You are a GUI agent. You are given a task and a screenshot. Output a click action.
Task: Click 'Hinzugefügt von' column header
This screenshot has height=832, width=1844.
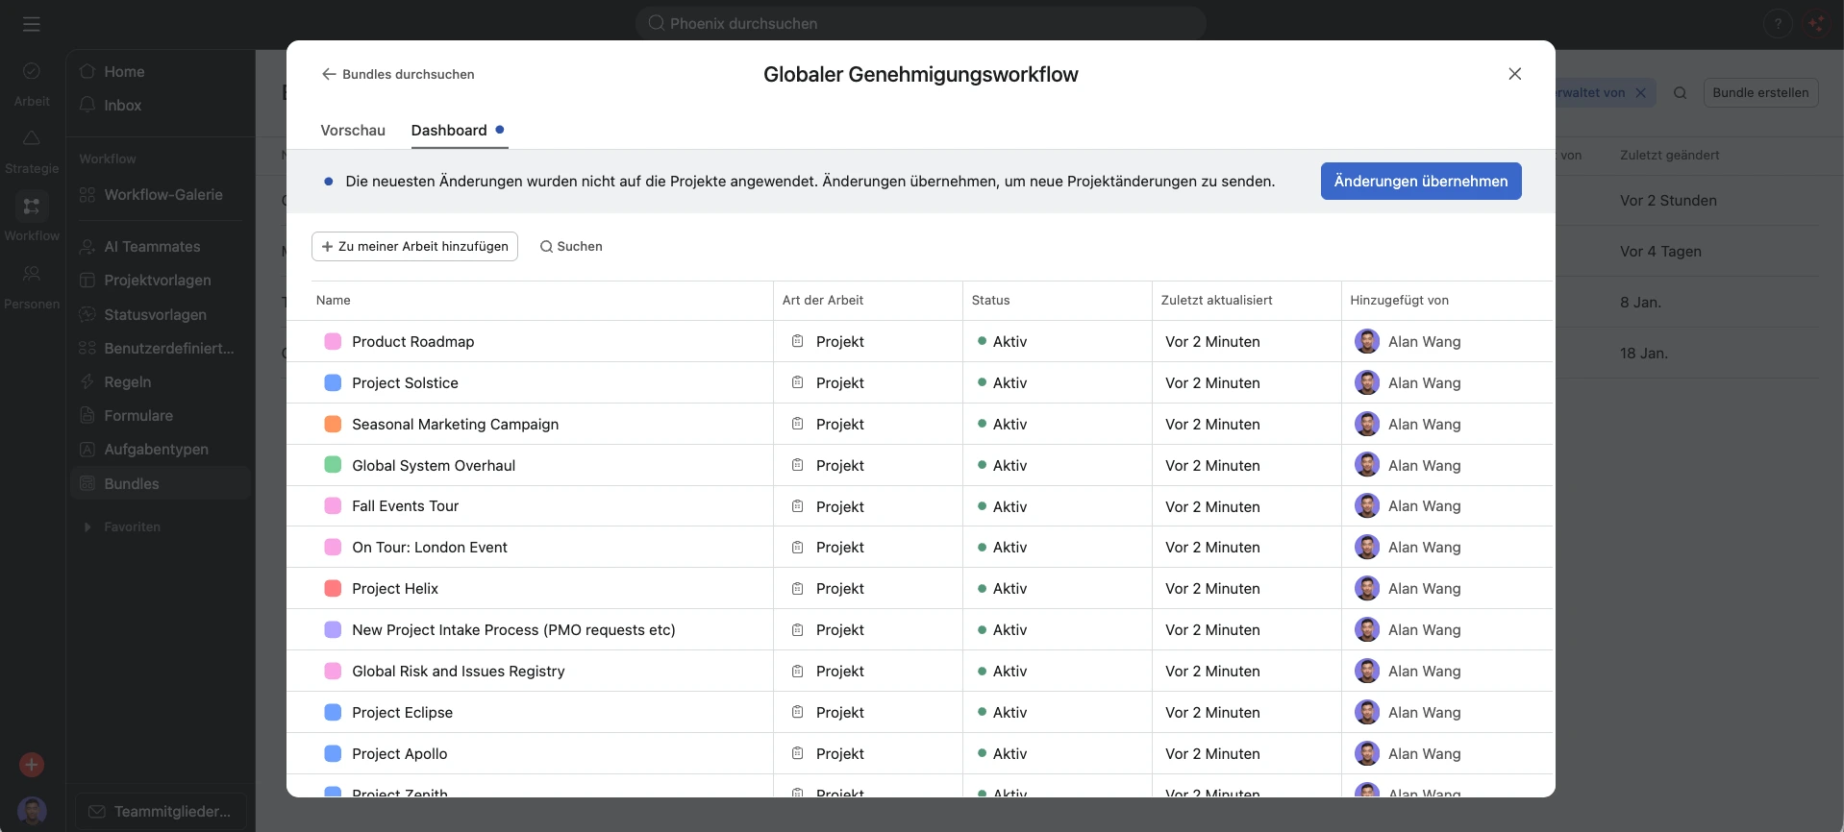(x=1399, y=301)
